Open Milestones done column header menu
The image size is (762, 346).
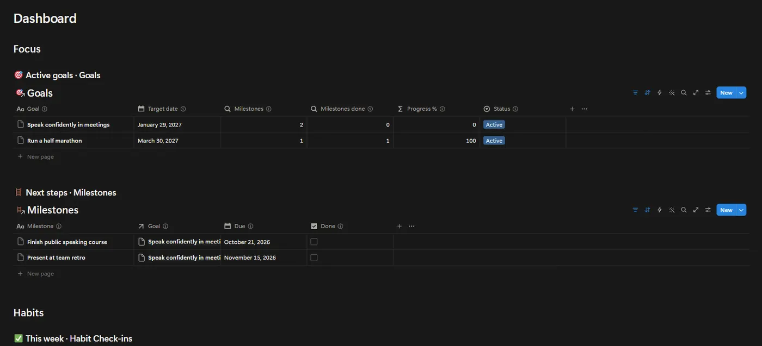tap(342, 109)
